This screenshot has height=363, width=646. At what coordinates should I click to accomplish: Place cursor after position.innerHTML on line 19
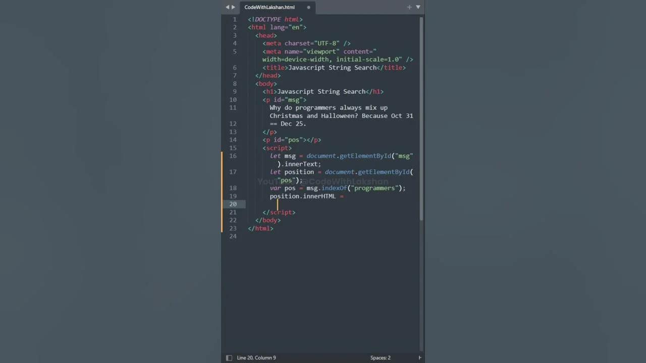(x=336, y=196)
